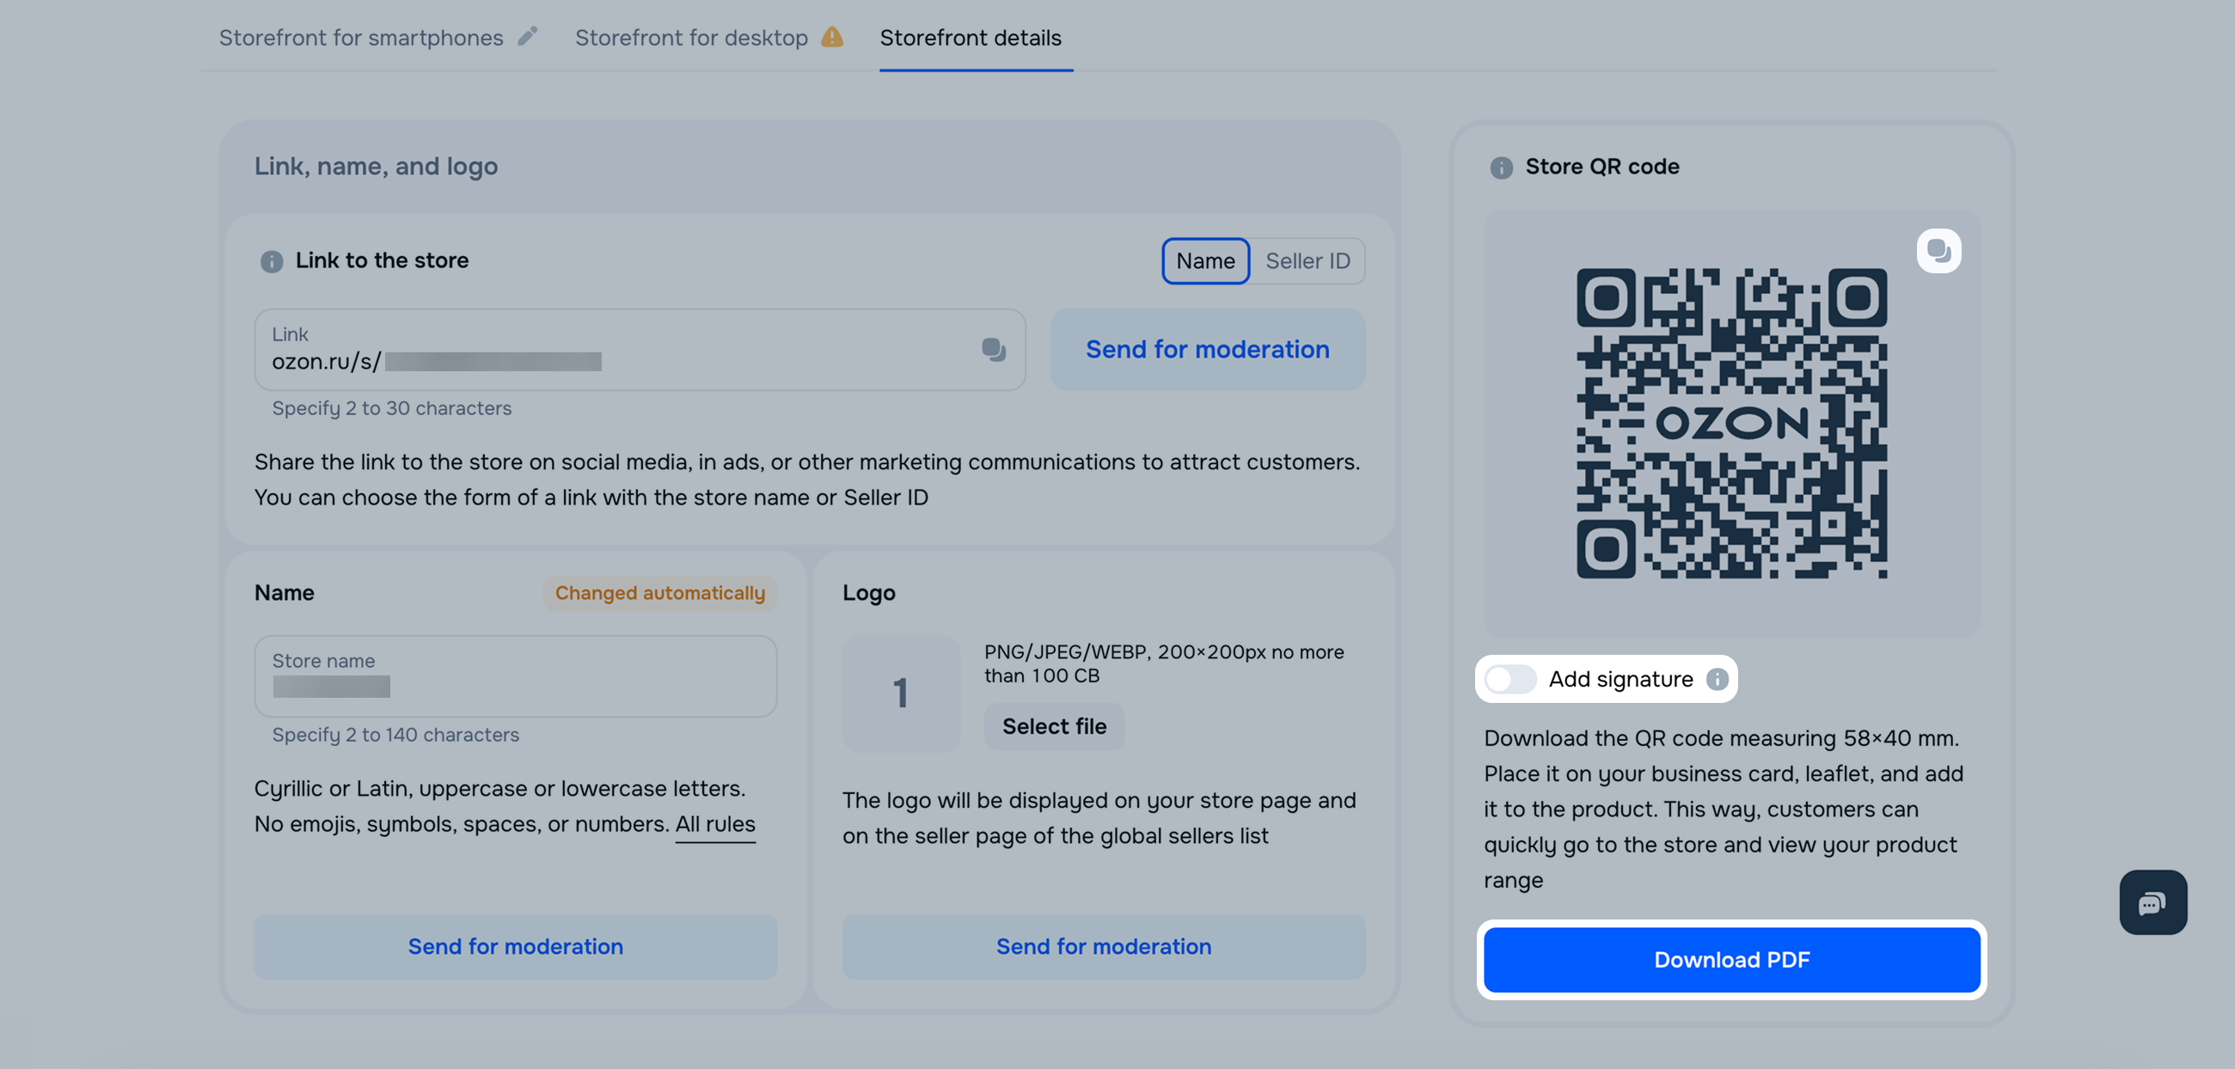Switch link format to Seller ID

tap(1307, 261)
